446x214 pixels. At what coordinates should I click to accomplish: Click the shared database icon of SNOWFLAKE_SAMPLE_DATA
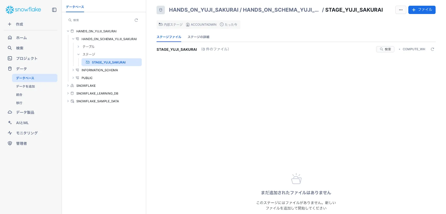tap(72, 101)
